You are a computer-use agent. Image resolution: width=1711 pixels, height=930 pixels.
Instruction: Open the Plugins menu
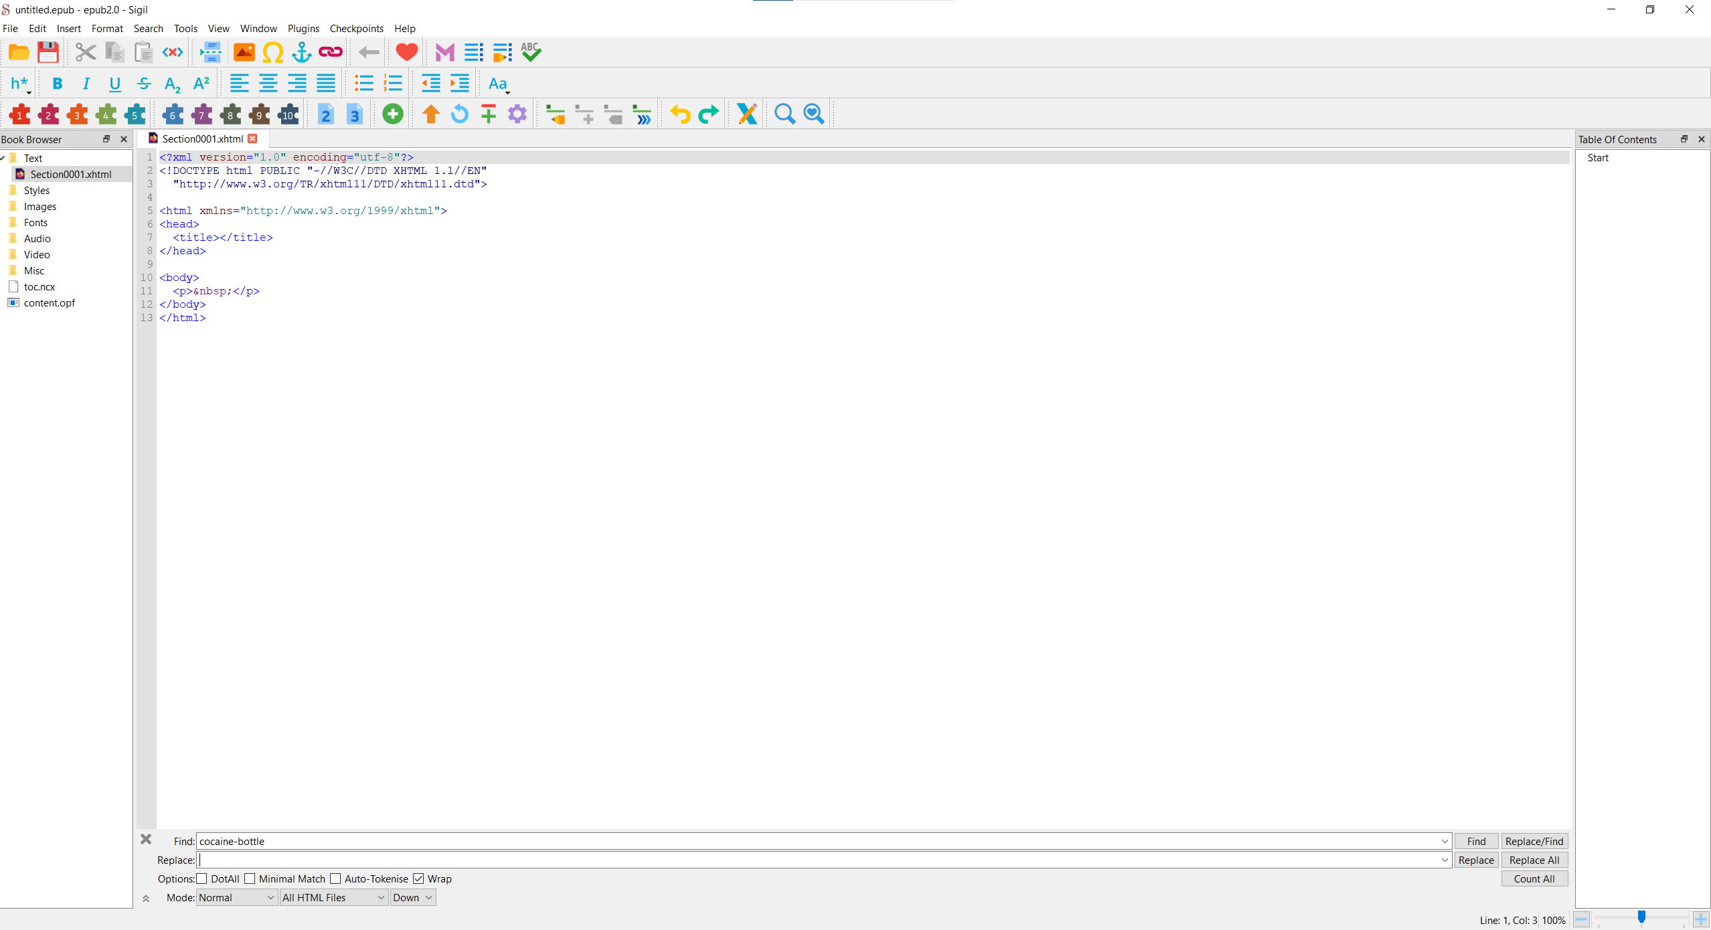(303, 28)
